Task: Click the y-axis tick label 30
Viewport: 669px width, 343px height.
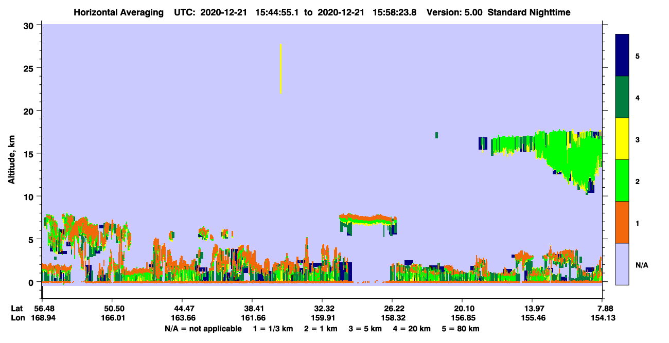Action: [x=29, y=25]
